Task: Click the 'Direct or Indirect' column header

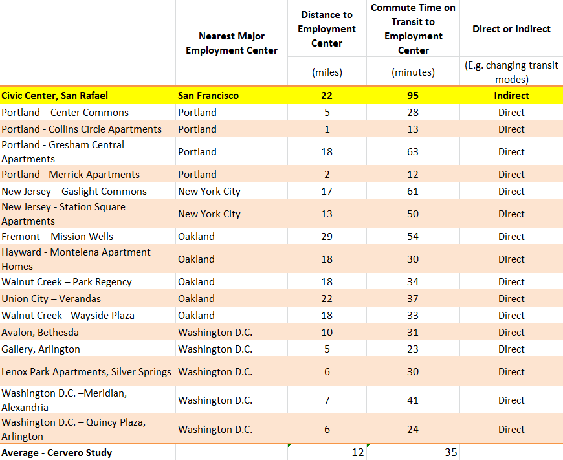Action: pyautogui.click(x=511, y=28)
